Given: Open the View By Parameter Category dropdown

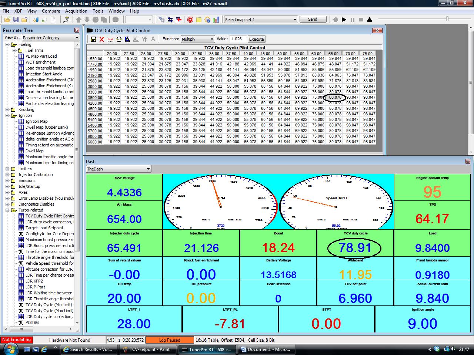Looking at the screenshot, I should coord(50,38).
